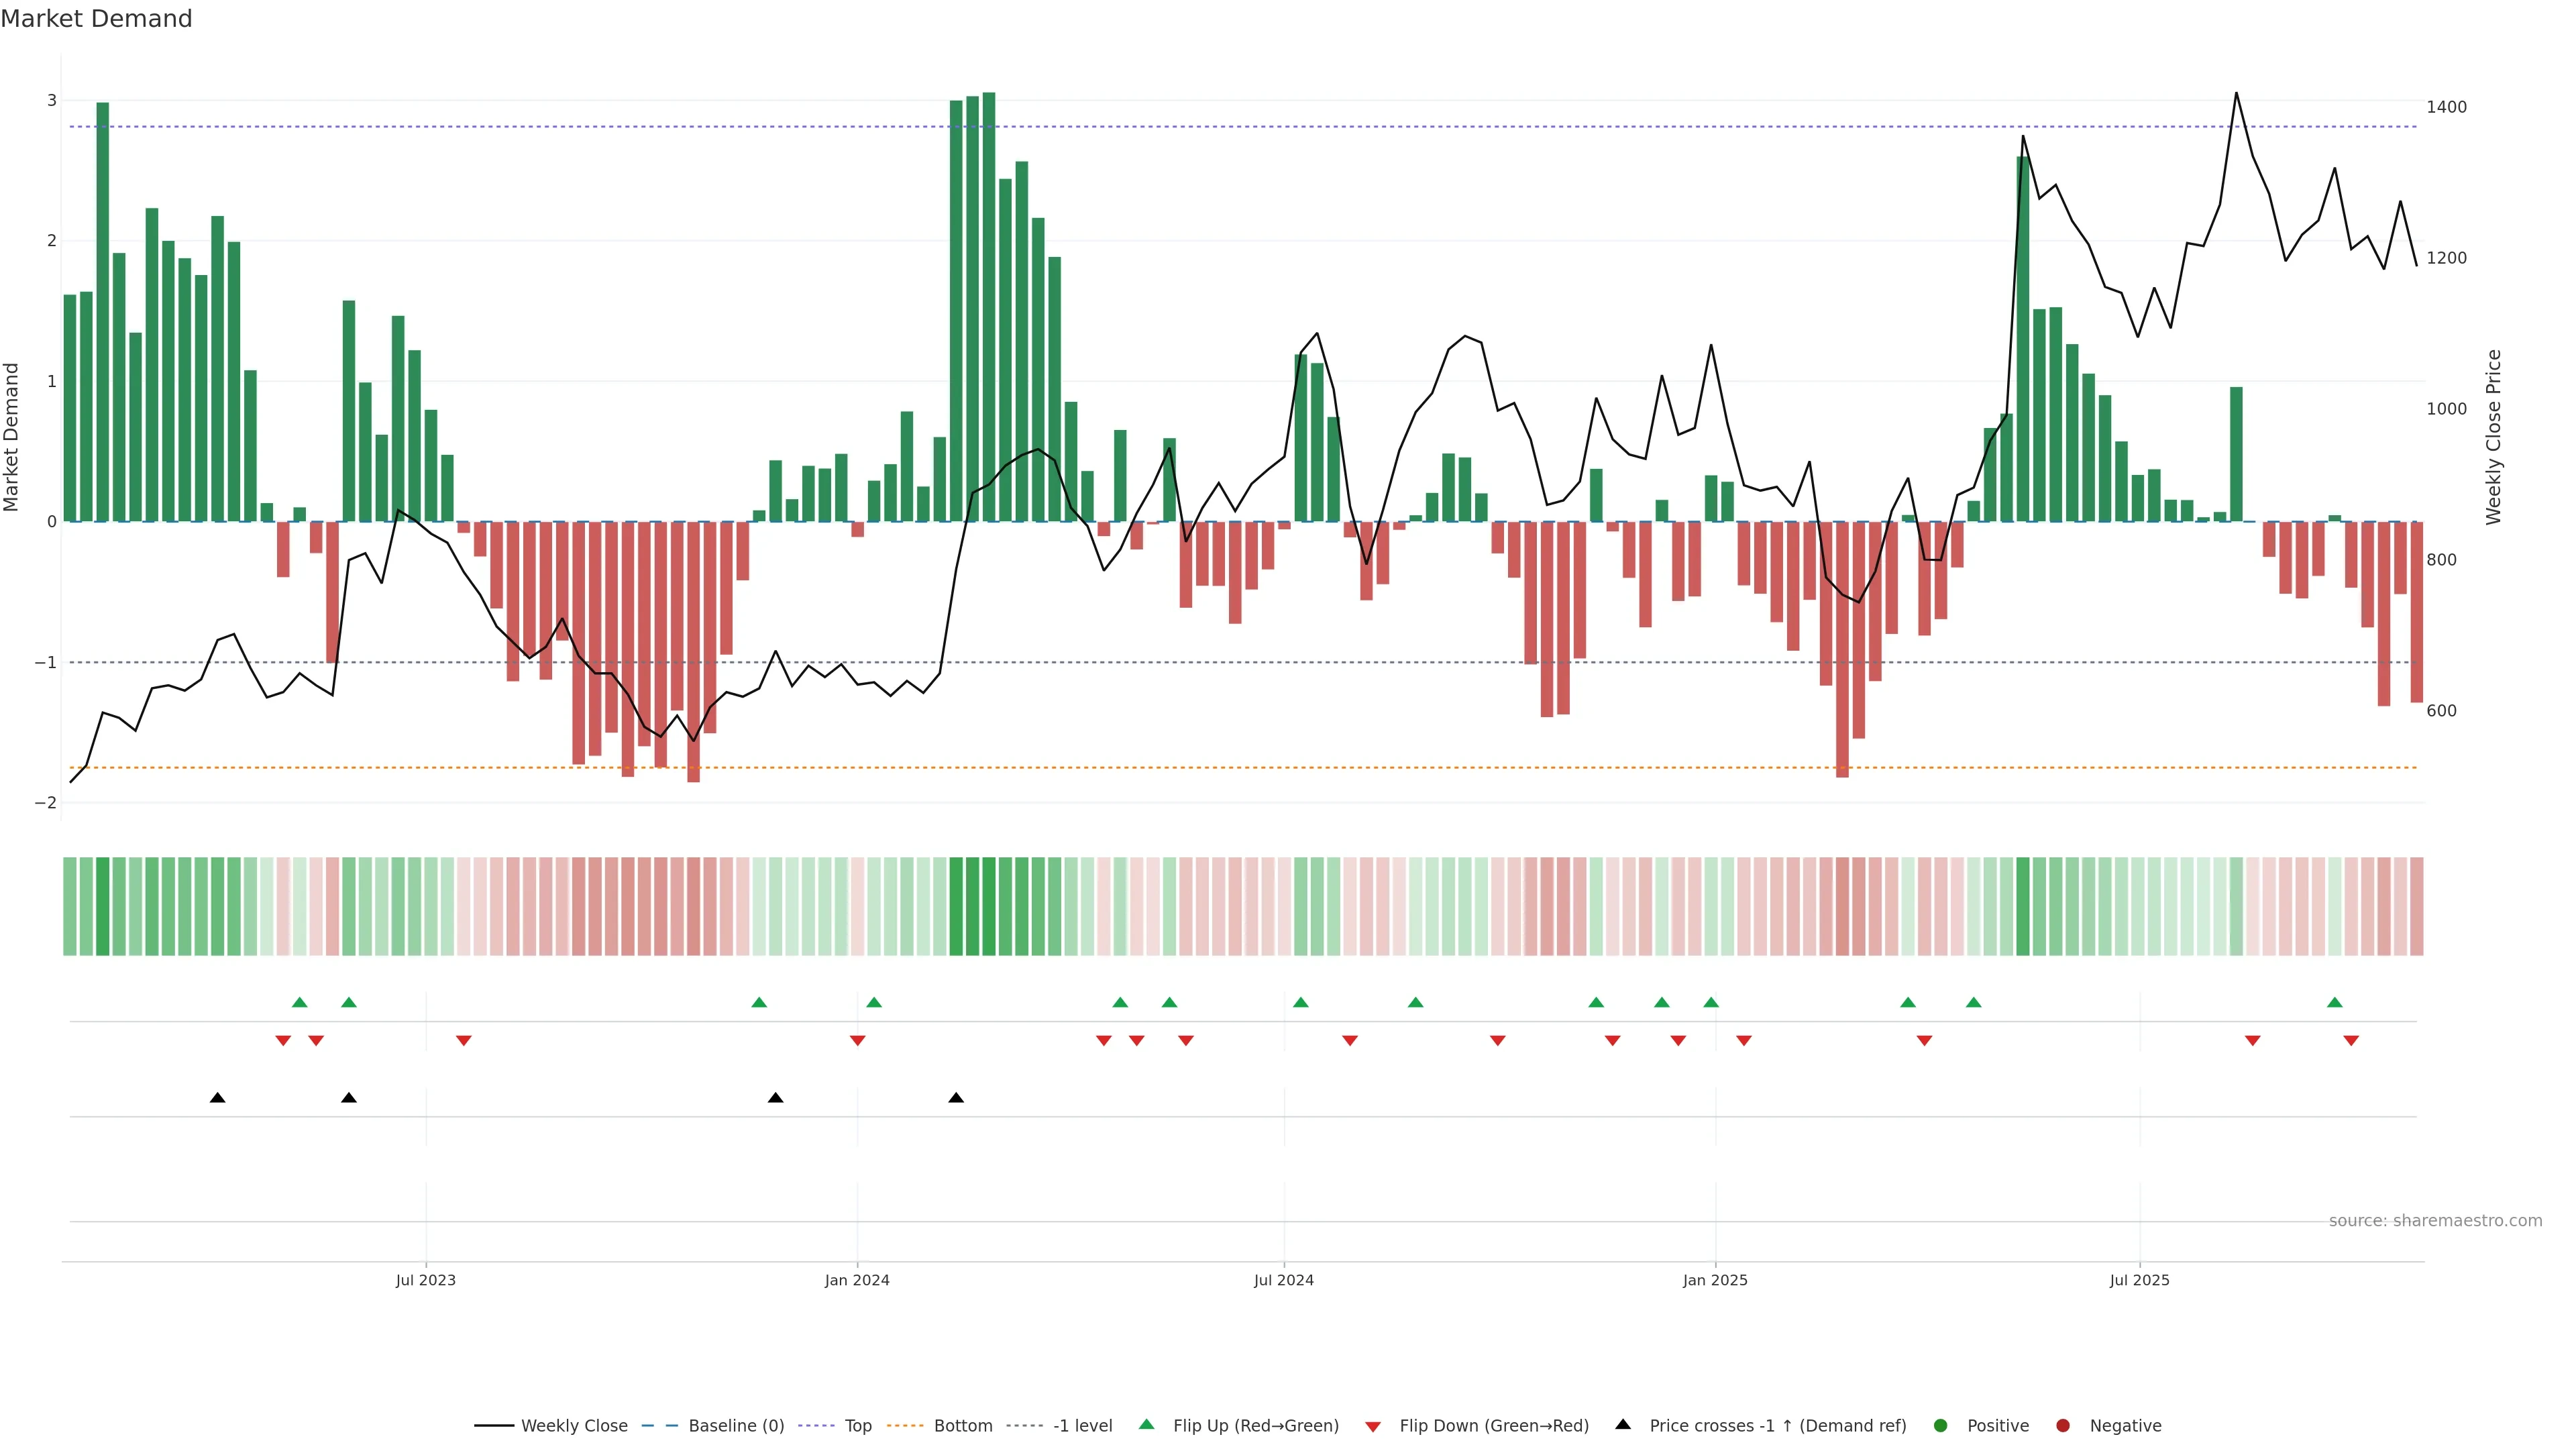Click the tallest green bar near March 2024
This screenshot has width=2576, height=1449.
tap(988, 300)
